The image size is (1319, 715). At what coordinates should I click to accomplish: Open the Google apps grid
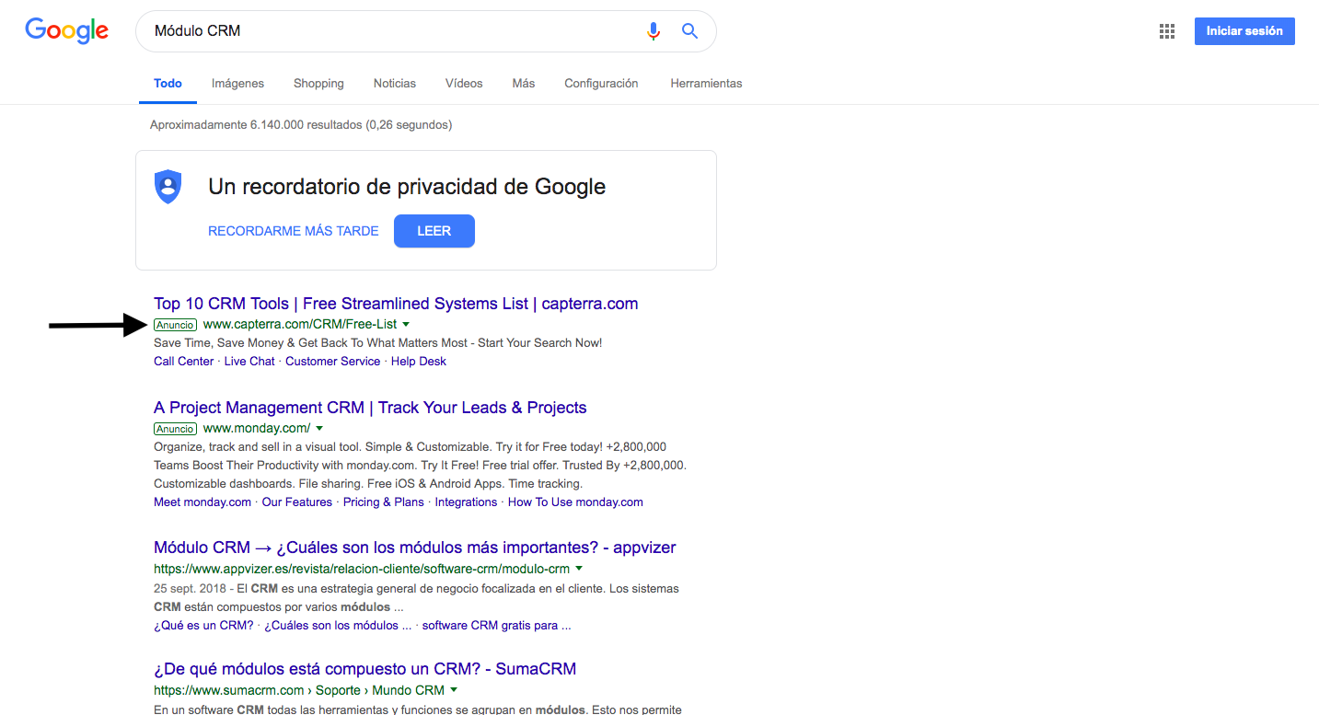1167,31
